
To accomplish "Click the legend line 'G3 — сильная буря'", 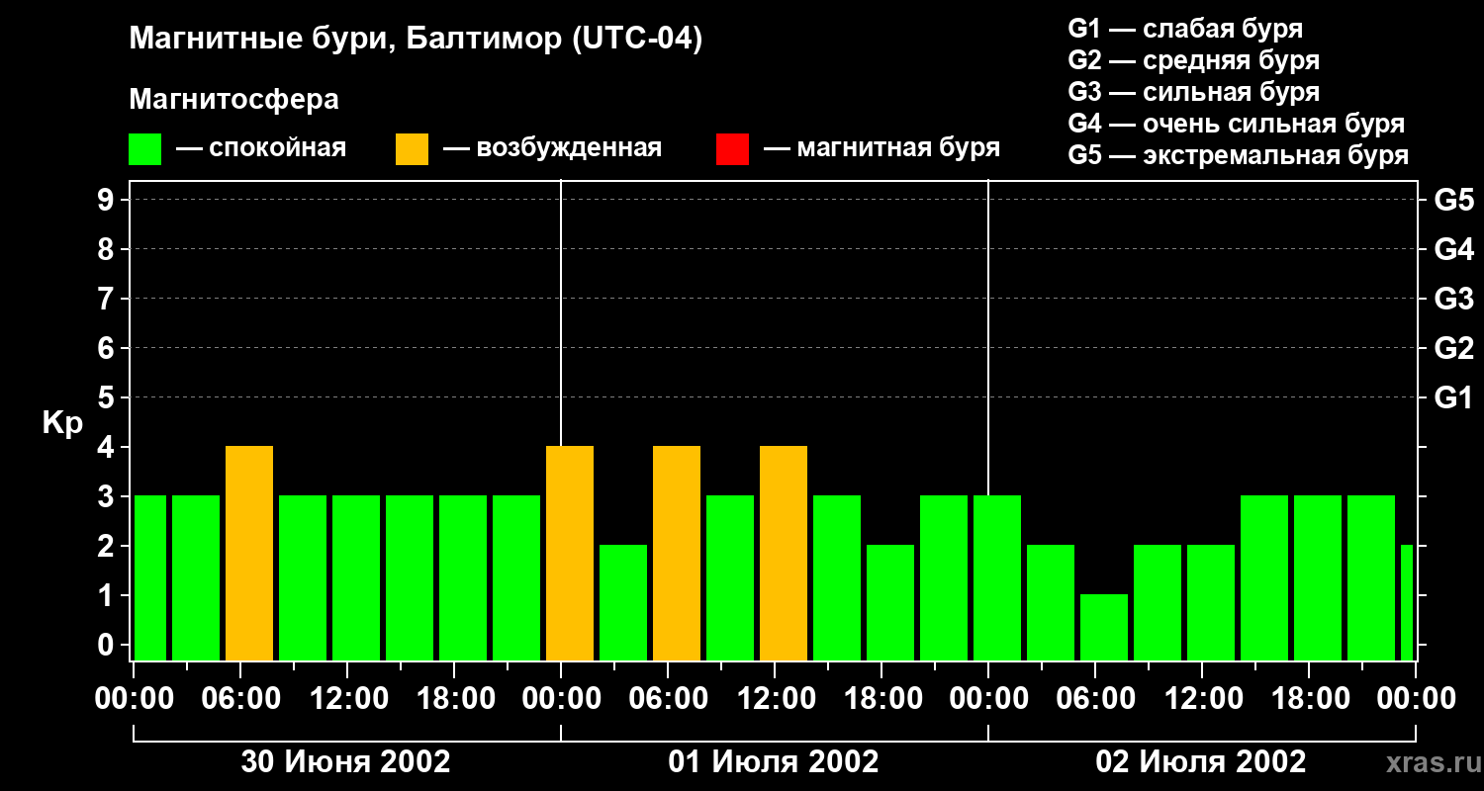I will [1193, 92].
